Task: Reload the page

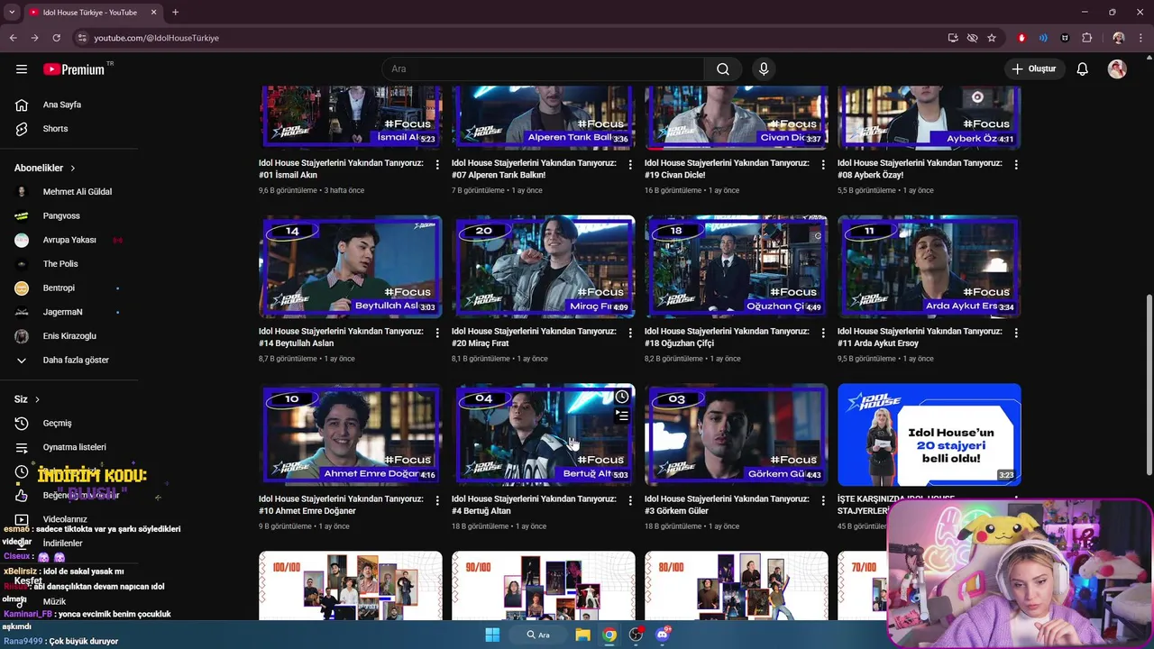Action: pyautogui.click(x=56, y=38)
